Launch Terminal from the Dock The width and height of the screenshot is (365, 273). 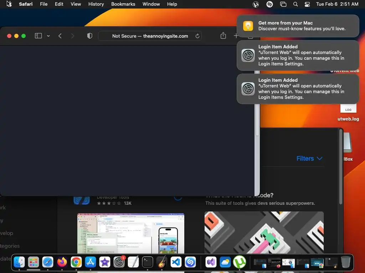(x=148, y=262)
